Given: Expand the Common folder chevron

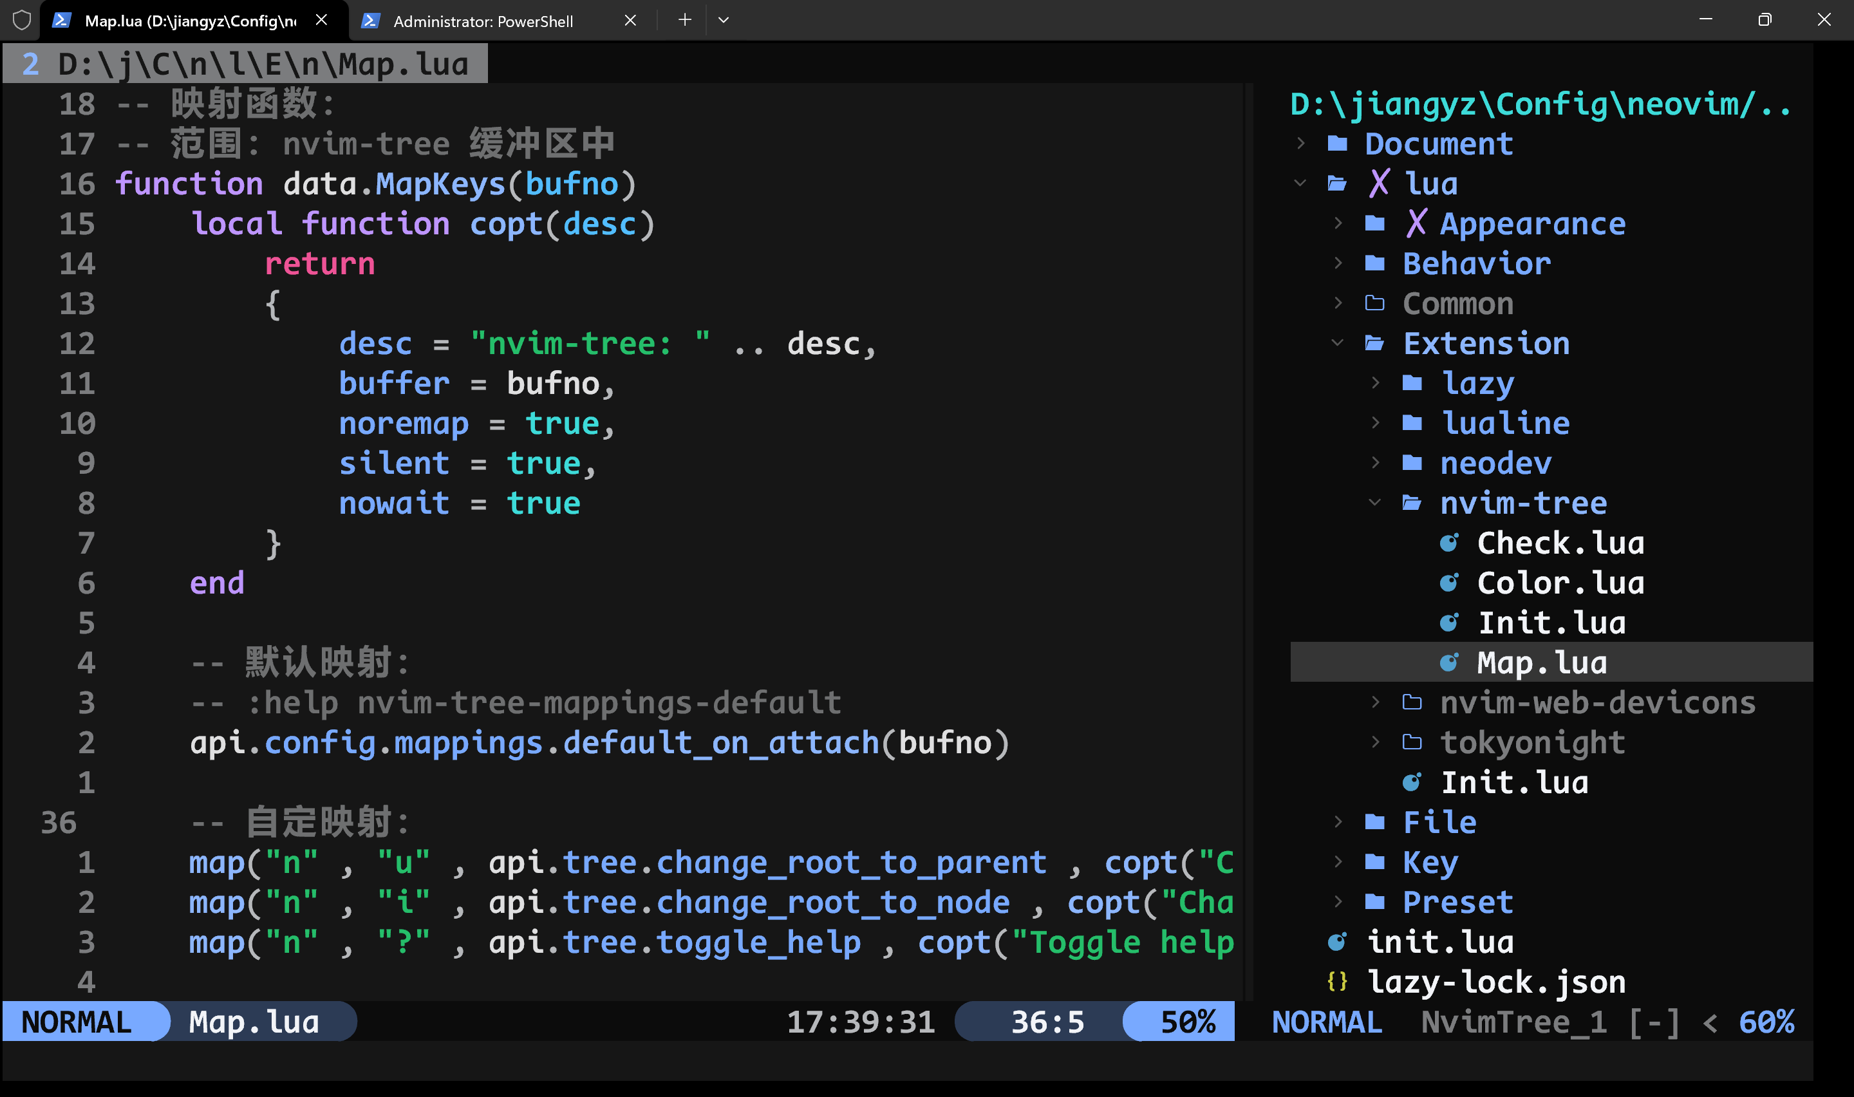Looking at the screenshot, I should pyautogui.click(x=1338, y=303).
